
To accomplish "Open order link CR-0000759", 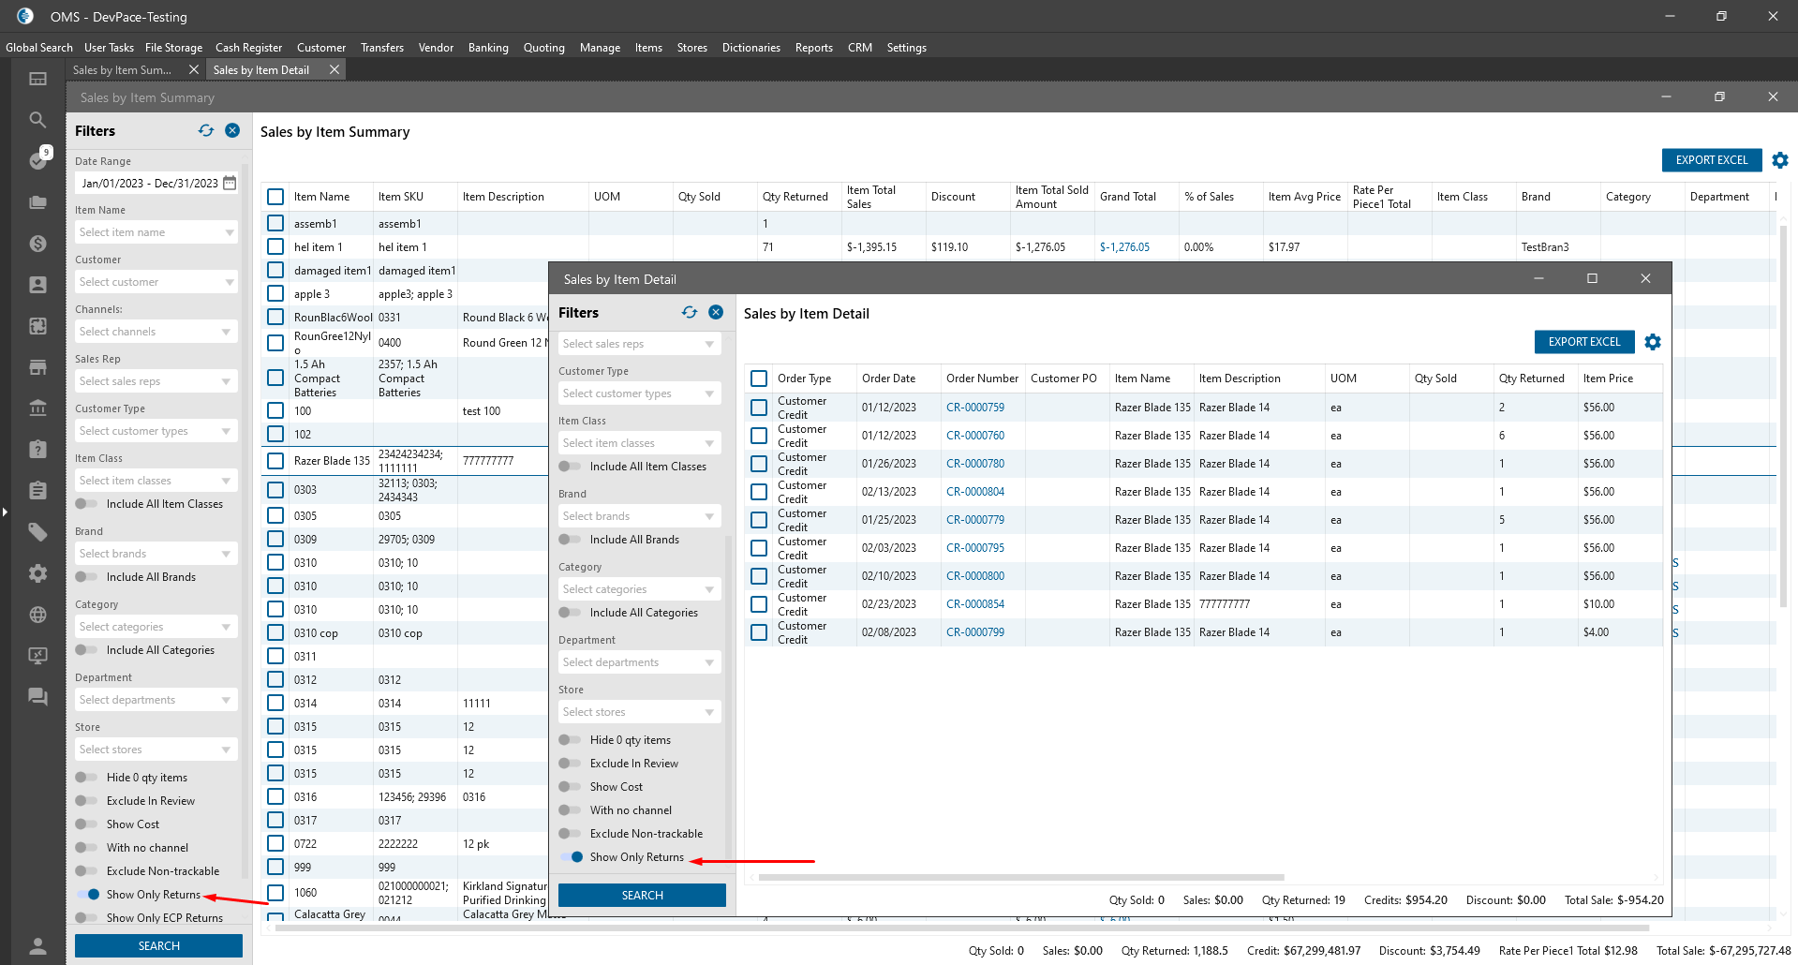I will click(x=974, y=408).
